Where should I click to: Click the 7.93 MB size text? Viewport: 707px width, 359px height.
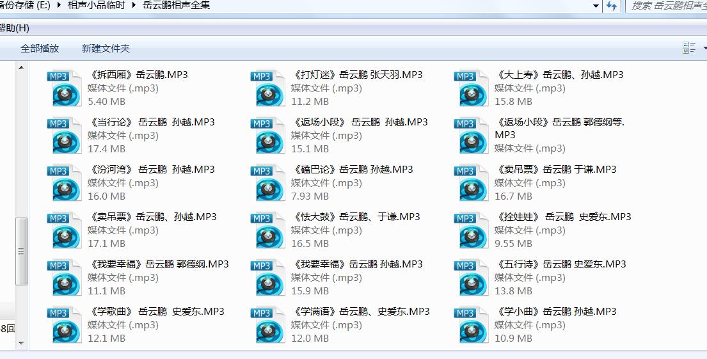tap(310, 196)
